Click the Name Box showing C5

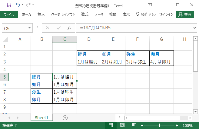click(15, 28)
